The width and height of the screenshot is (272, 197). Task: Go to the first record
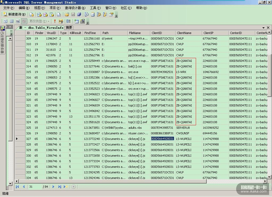click(18, 187)
